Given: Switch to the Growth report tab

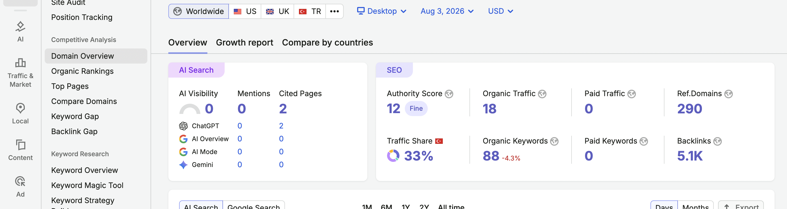Looking at the screenshot, I should click(244, 43).
